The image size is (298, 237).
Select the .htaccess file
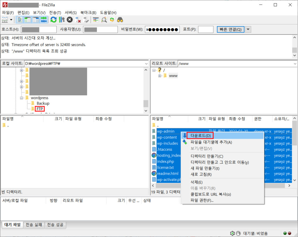pos(165,149)
